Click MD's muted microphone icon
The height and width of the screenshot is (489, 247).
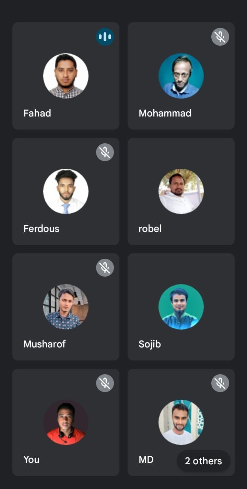click(220, 383)
